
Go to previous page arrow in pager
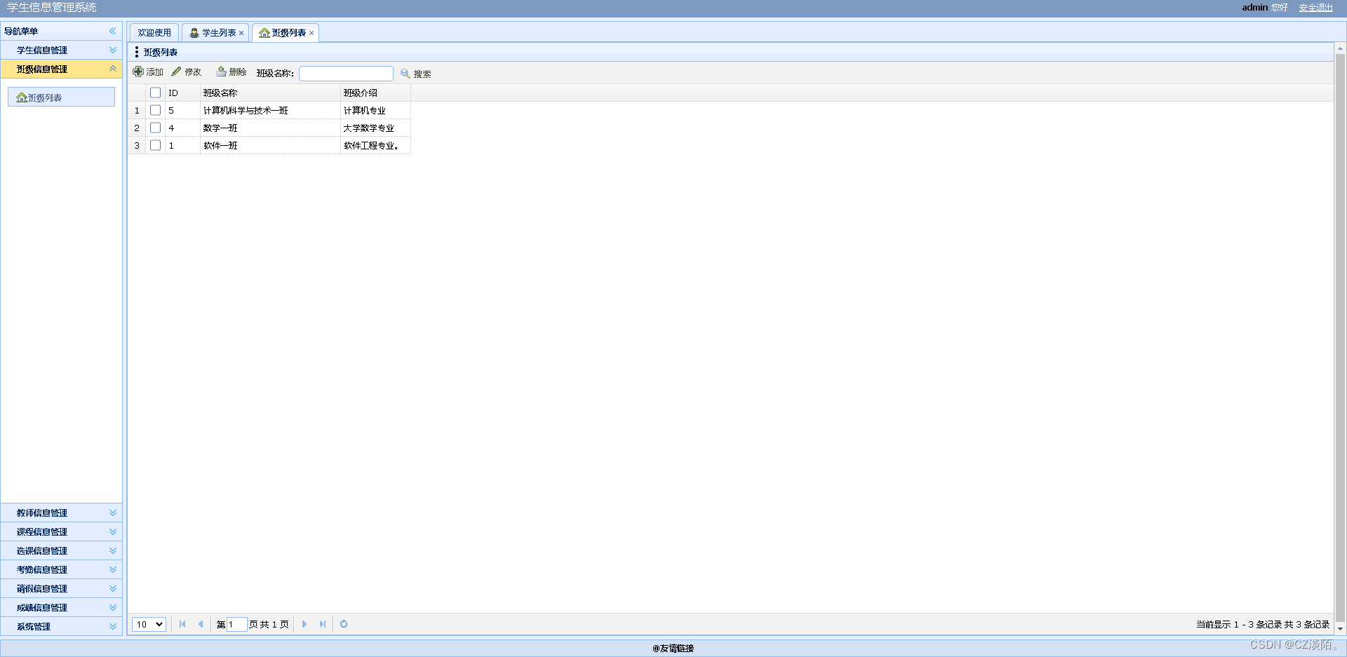201,624
